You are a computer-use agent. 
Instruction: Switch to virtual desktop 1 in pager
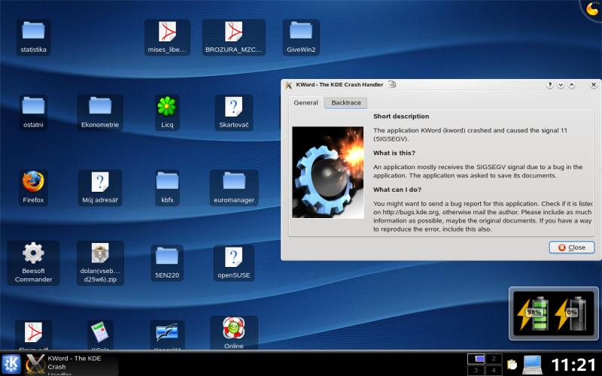(x=476, y=359)
